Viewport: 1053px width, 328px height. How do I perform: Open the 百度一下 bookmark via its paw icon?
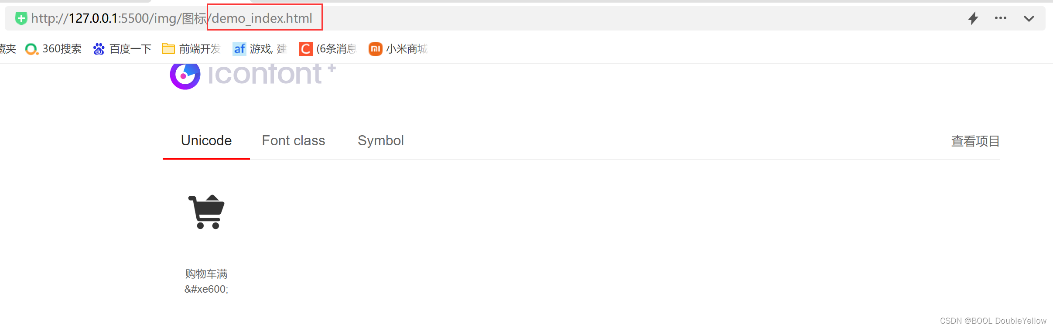point(99,49)
